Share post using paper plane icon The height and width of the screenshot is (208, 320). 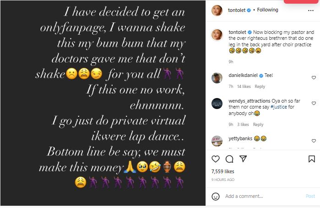pyautogui.click(x=244, y=159)
